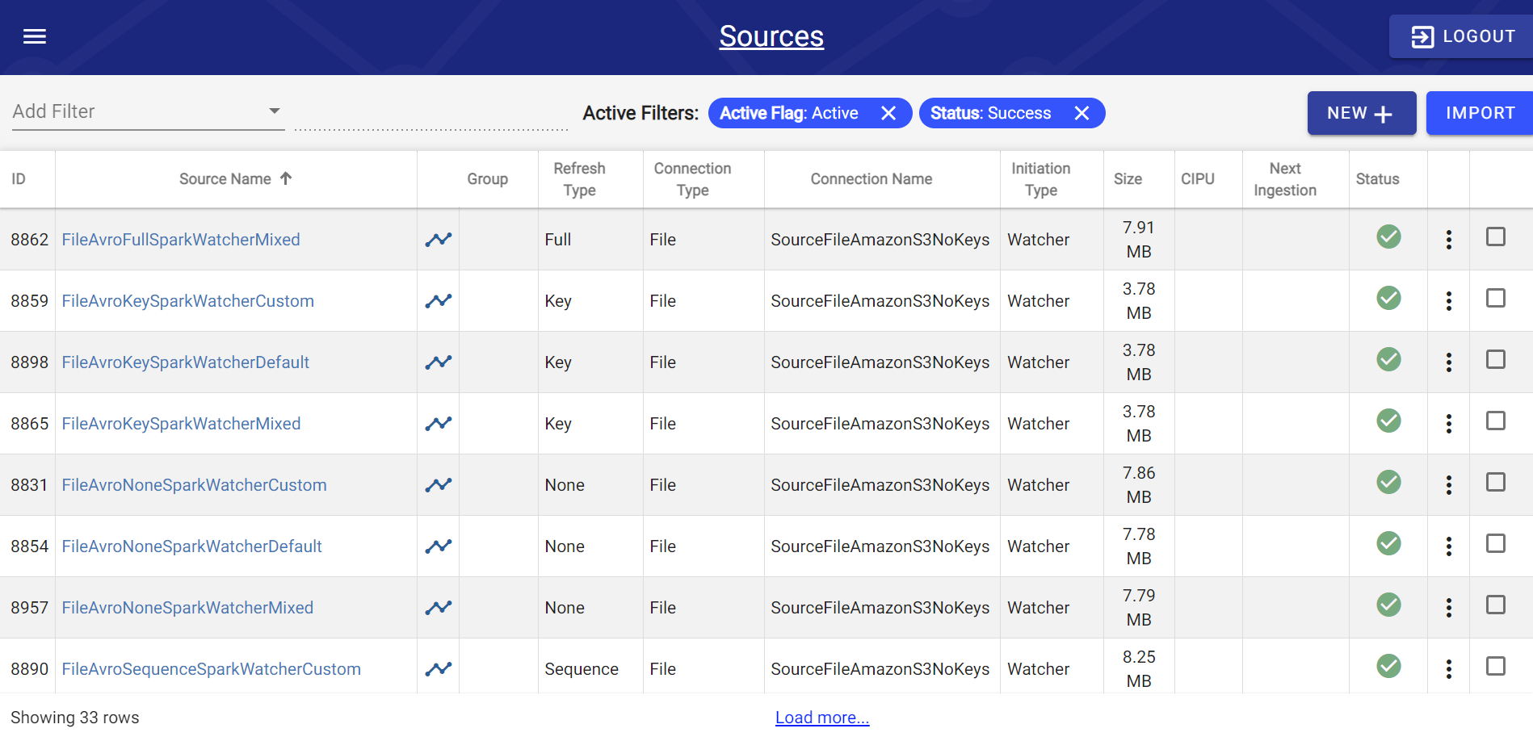Sort by the Group column header
The width and height of the screenshot is (1533, 741).
[x=487, y=179]
